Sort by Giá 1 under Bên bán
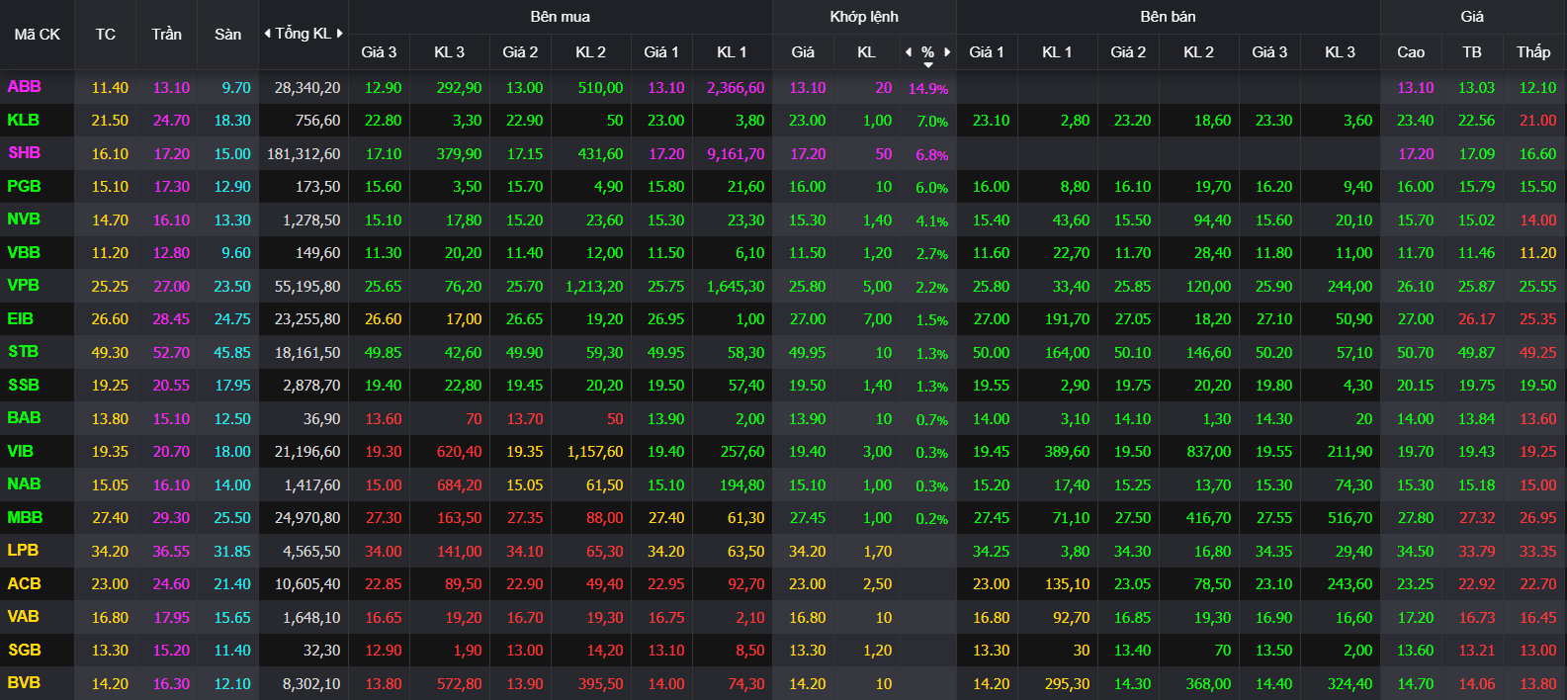1567x700 pixels. click(987, 51)
